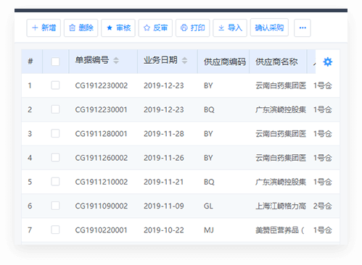Click date 2019-11-28 cell

coord(164,134)
